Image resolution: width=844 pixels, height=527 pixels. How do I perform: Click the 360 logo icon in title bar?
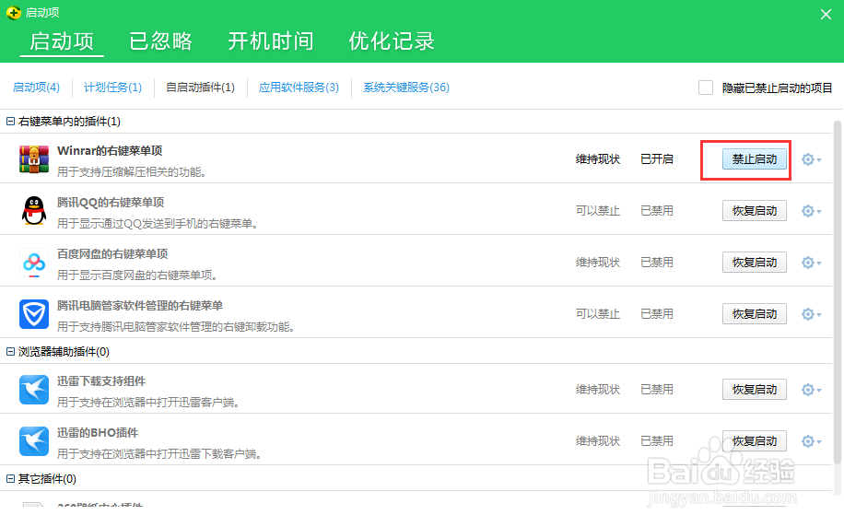(x=14, y=12)
